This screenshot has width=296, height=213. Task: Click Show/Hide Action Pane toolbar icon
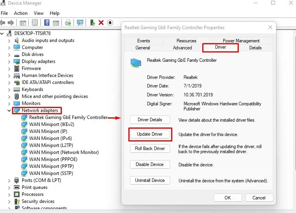pyautogui.click(x=56, y=23)
